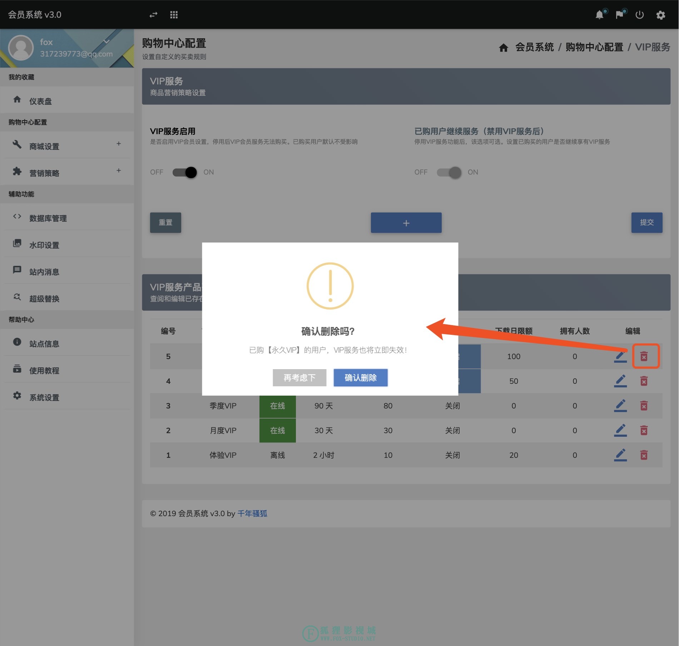Open the notifications bell icon
Screen dimensions: 679x646
coord(600,15)
